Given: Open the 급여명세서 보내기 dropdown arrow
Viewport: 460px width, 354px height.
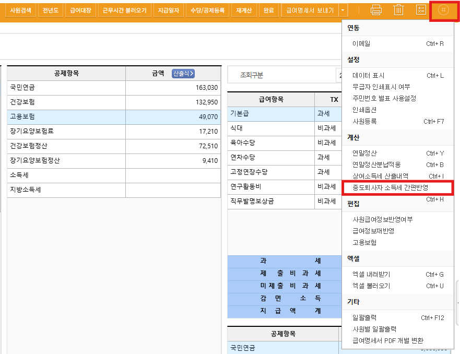Looking at the screenshot, I should click(x=343, y=10).
